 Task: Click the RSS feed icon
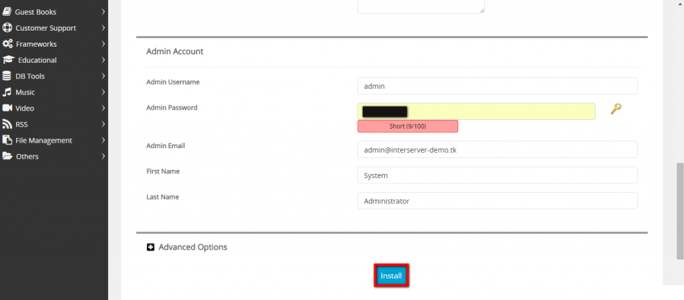click(x=7, y=125)
